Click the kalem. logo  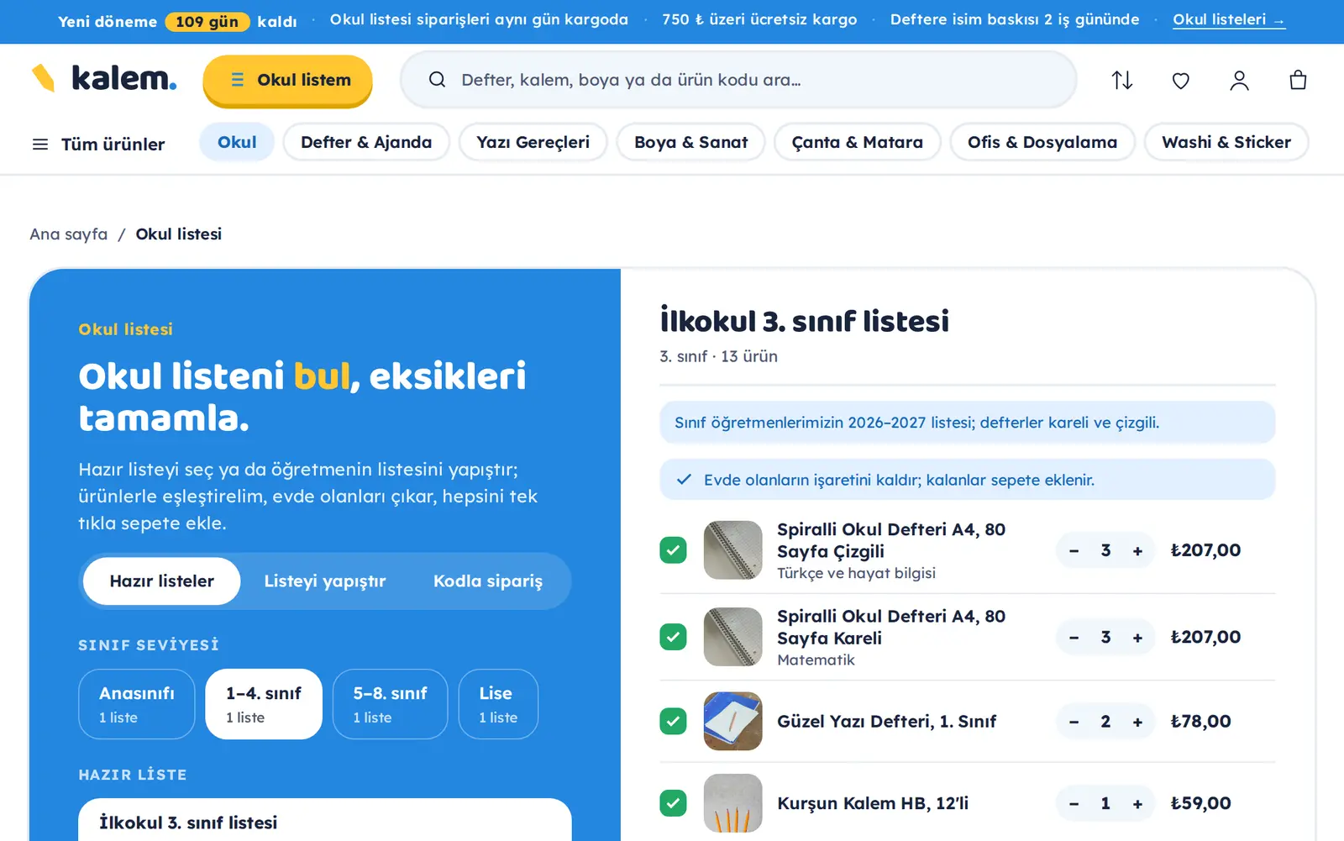tap(103, 78)
